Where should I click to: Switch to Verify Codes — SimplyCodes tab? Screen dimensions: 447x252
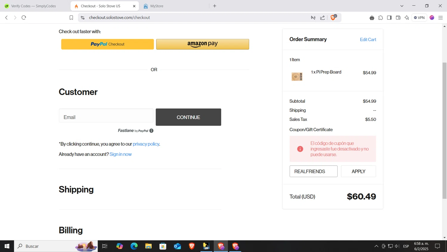[x=33, y=6]
